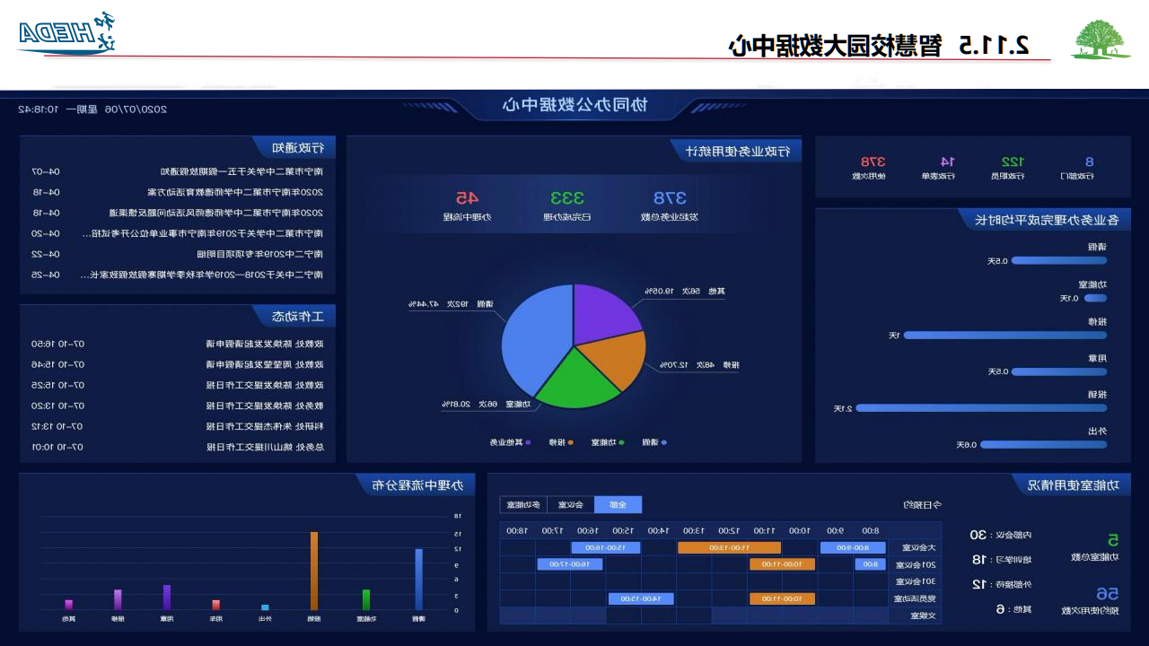Click the 378 发起业务总数 statistic
The image size is (1149, 646).
click(669, 205)
